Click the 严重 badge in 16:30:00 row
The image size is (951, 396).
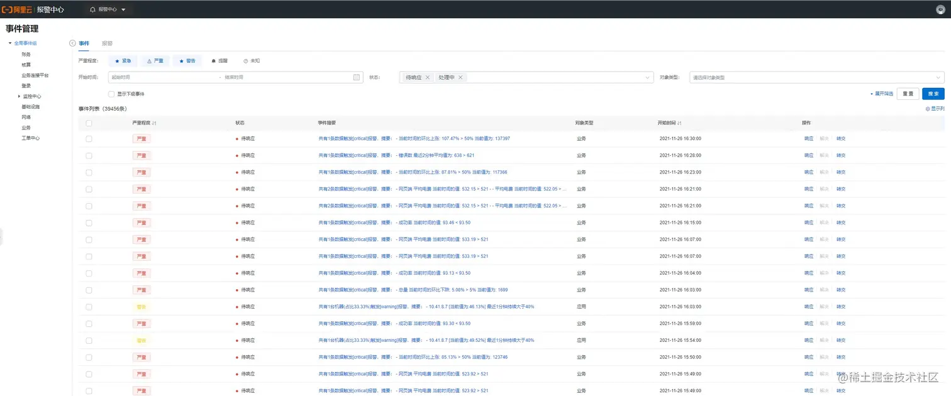[x=142, y=138]
